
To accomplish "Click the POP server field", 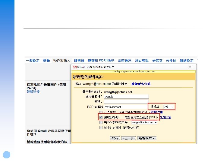I will point(126,107).
